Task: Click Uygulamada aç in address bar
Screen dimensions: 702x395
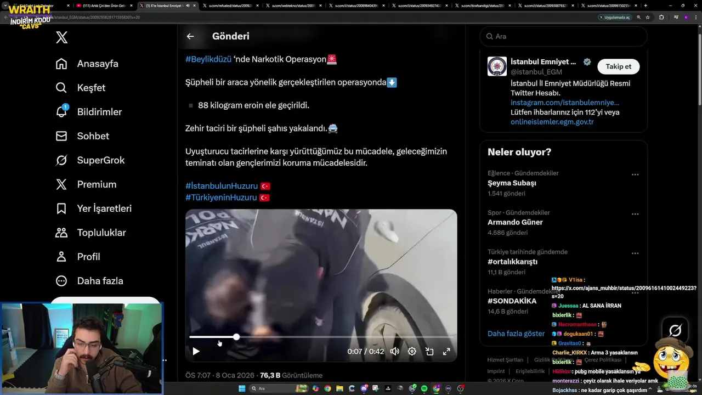Action: pyautogui.click(x=615, y=17)
